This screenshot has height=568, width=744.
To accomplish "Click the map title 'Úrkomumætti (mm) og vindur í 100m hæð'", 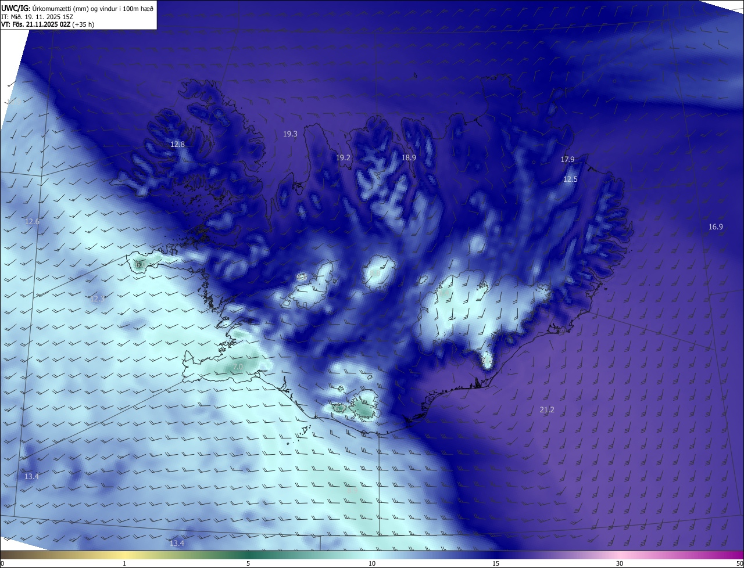I will [93, 9].
